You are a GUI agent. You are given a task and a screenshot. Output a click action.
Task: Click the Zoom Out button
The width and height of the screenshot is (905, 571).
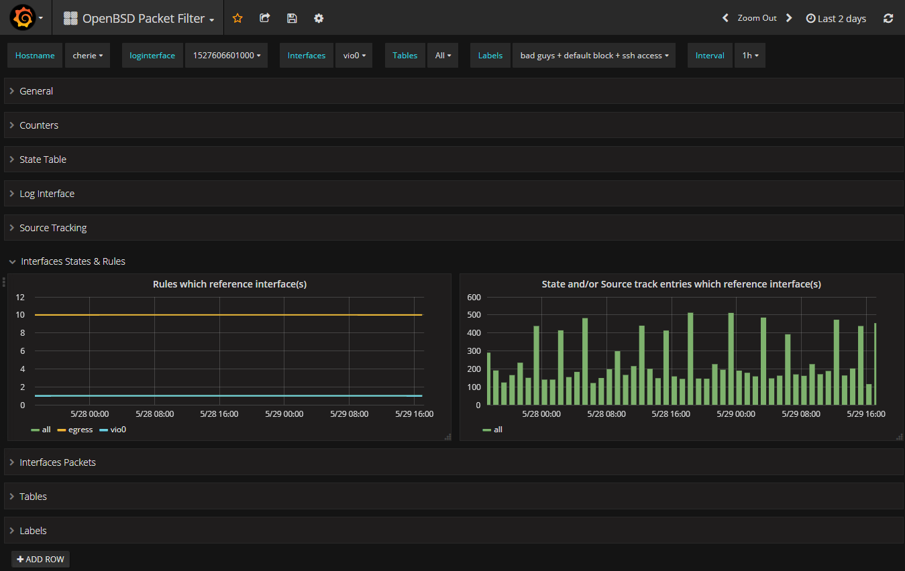pos(757,18)
